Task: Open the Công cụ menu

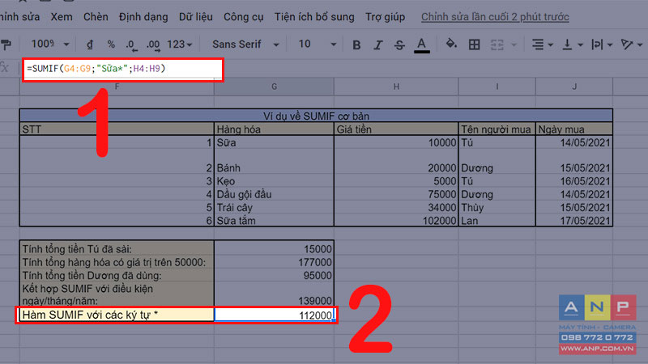Action: click(x=244, y=17)
